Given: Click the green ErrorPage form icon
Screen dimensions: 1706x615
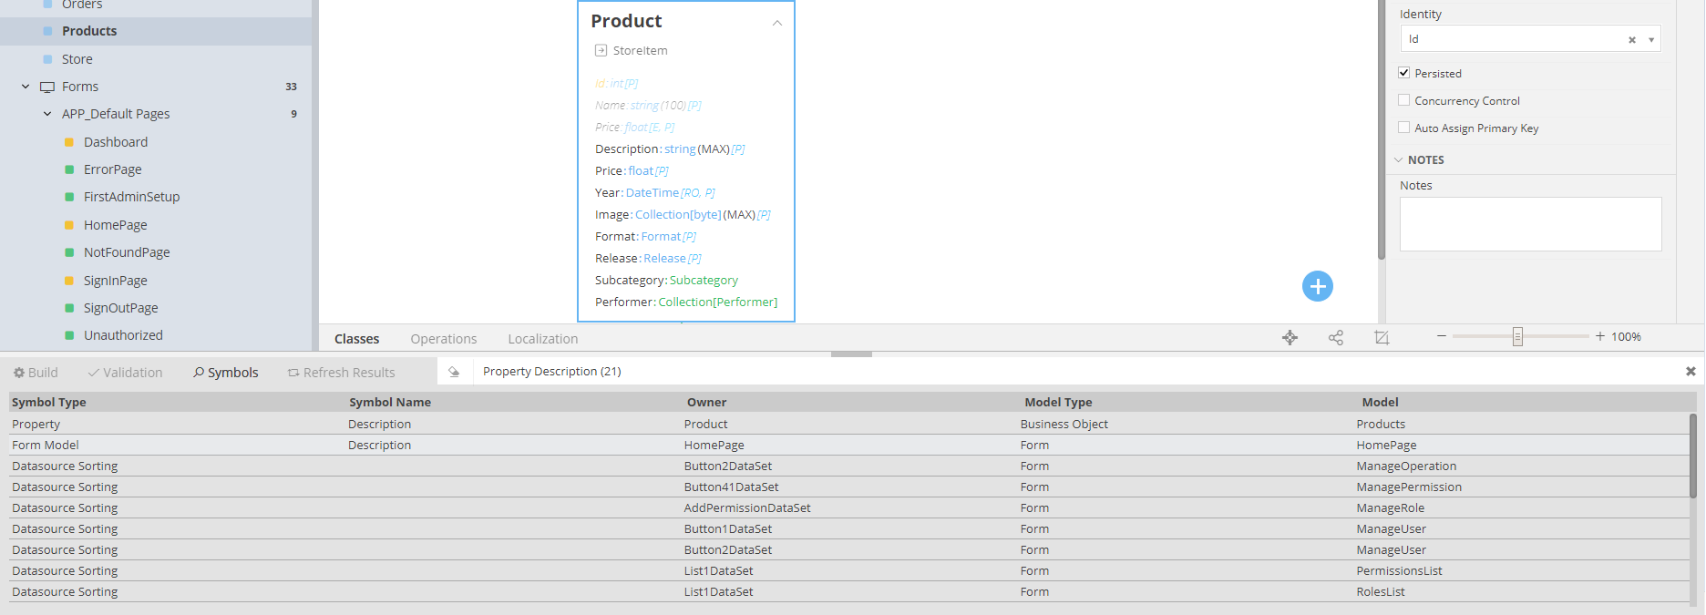Looking at the screenshot, I should (x=69, y=169).
